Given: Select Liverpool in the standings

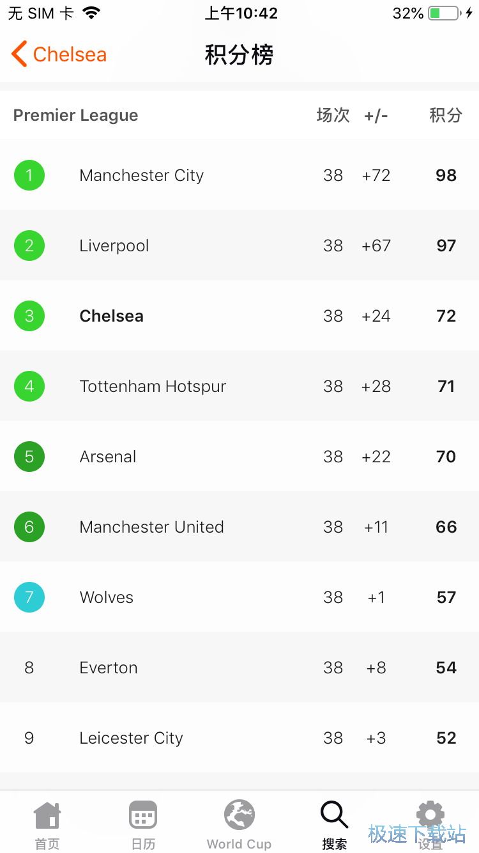Looking at the screenshot, I should point(240,246).
